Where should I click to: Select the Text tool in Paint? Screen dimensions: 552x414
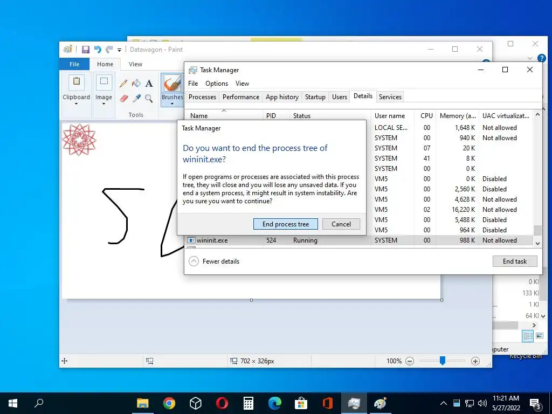click(149, 84)
